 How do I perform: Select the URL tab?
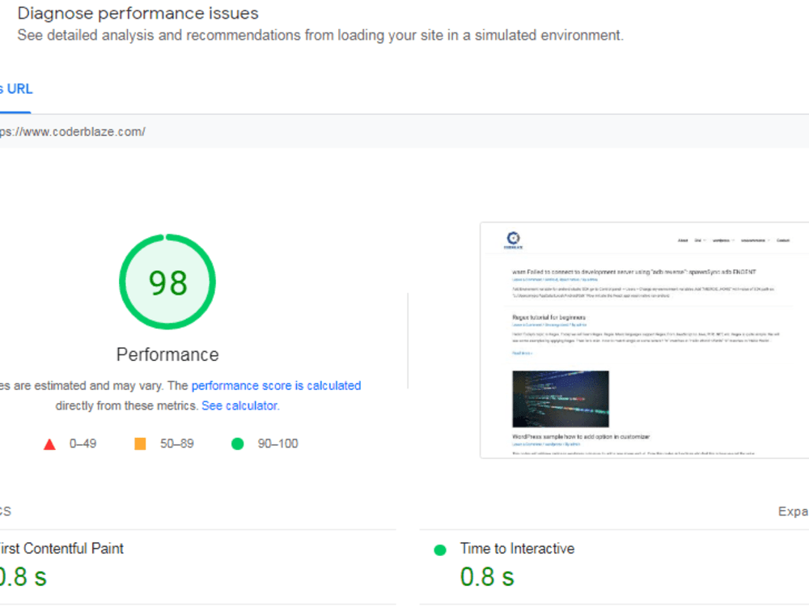tap(16, 89)
